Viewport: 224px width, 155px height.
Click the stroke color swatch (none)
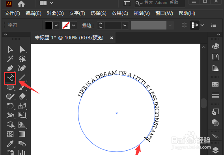coord(66,25)
